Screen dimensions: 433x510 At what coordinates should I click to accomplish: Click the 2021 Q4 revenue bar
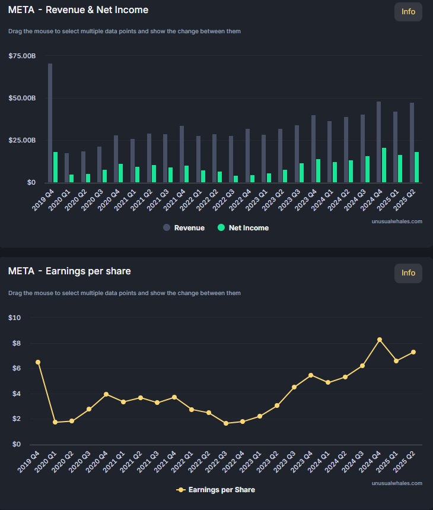[182, 154]
